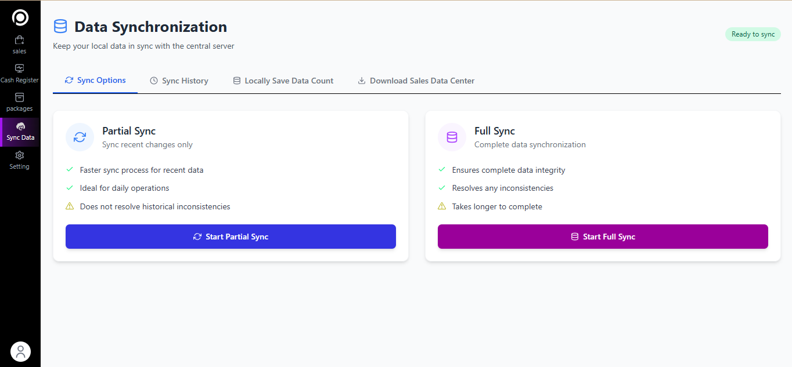Go to the packages sidebar icon

[20, 97]
